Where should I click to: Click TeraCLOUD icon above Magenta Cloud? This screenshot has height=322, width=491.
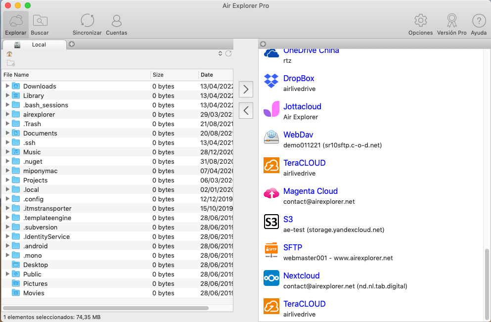[x=271, y=165]
